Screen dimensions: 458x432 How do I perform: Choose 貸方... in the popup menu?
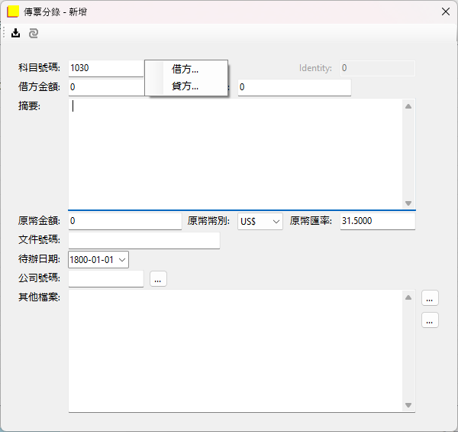click(x=185, y=86)
